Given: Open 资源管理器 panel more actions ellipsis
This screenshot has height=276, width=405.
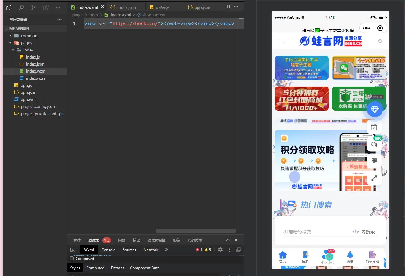Looking at the screenshot, I should 60,20.
